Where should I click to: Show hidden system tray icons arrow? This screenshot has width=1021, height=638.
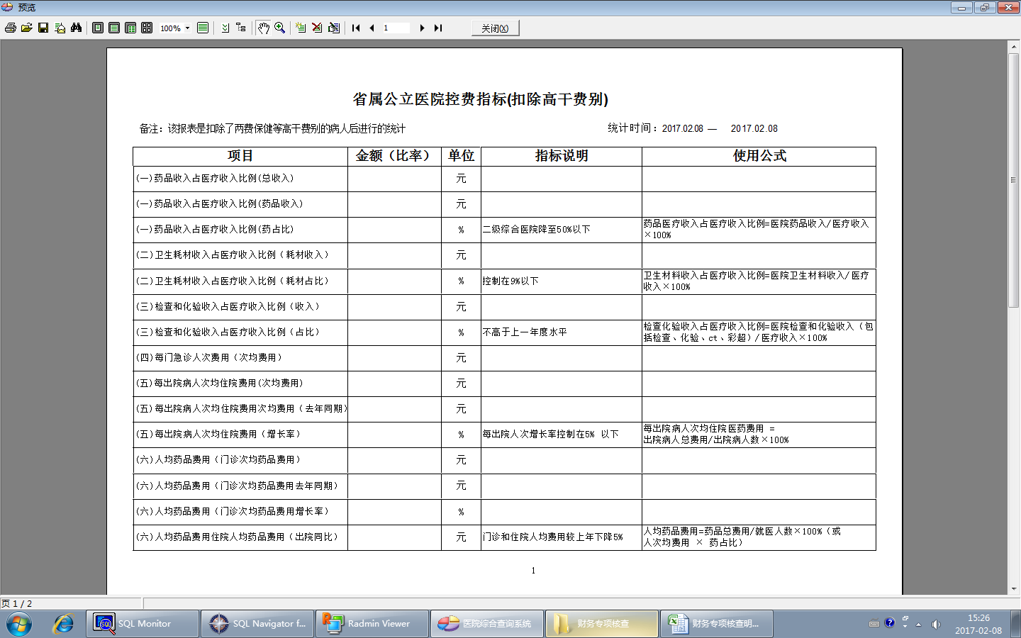918,625
